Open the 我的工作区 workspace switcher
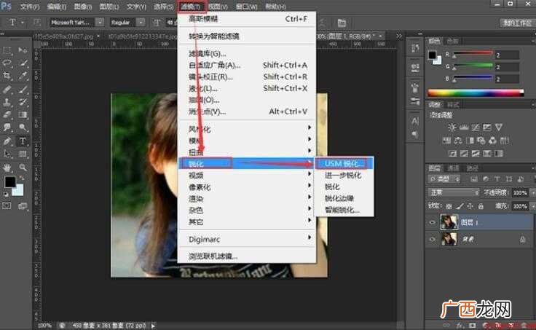Image resolution: width=536 pixels, height=330 pixels. [x=517, y=23]
